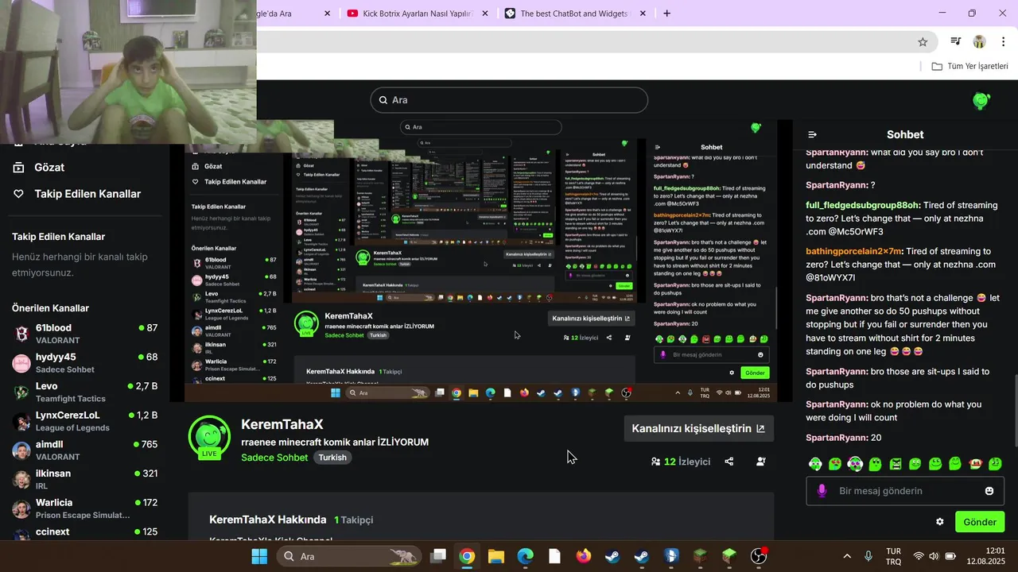Click the Kick Ara search field
1018x572 pixels.
pos(509,100)
